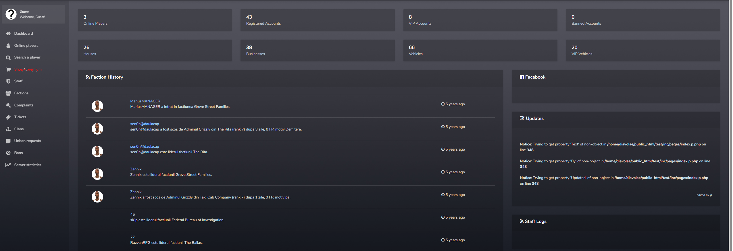Click the Search a player magnifier icon
Screen dimensions: 733x251
(x=8, y=58)
